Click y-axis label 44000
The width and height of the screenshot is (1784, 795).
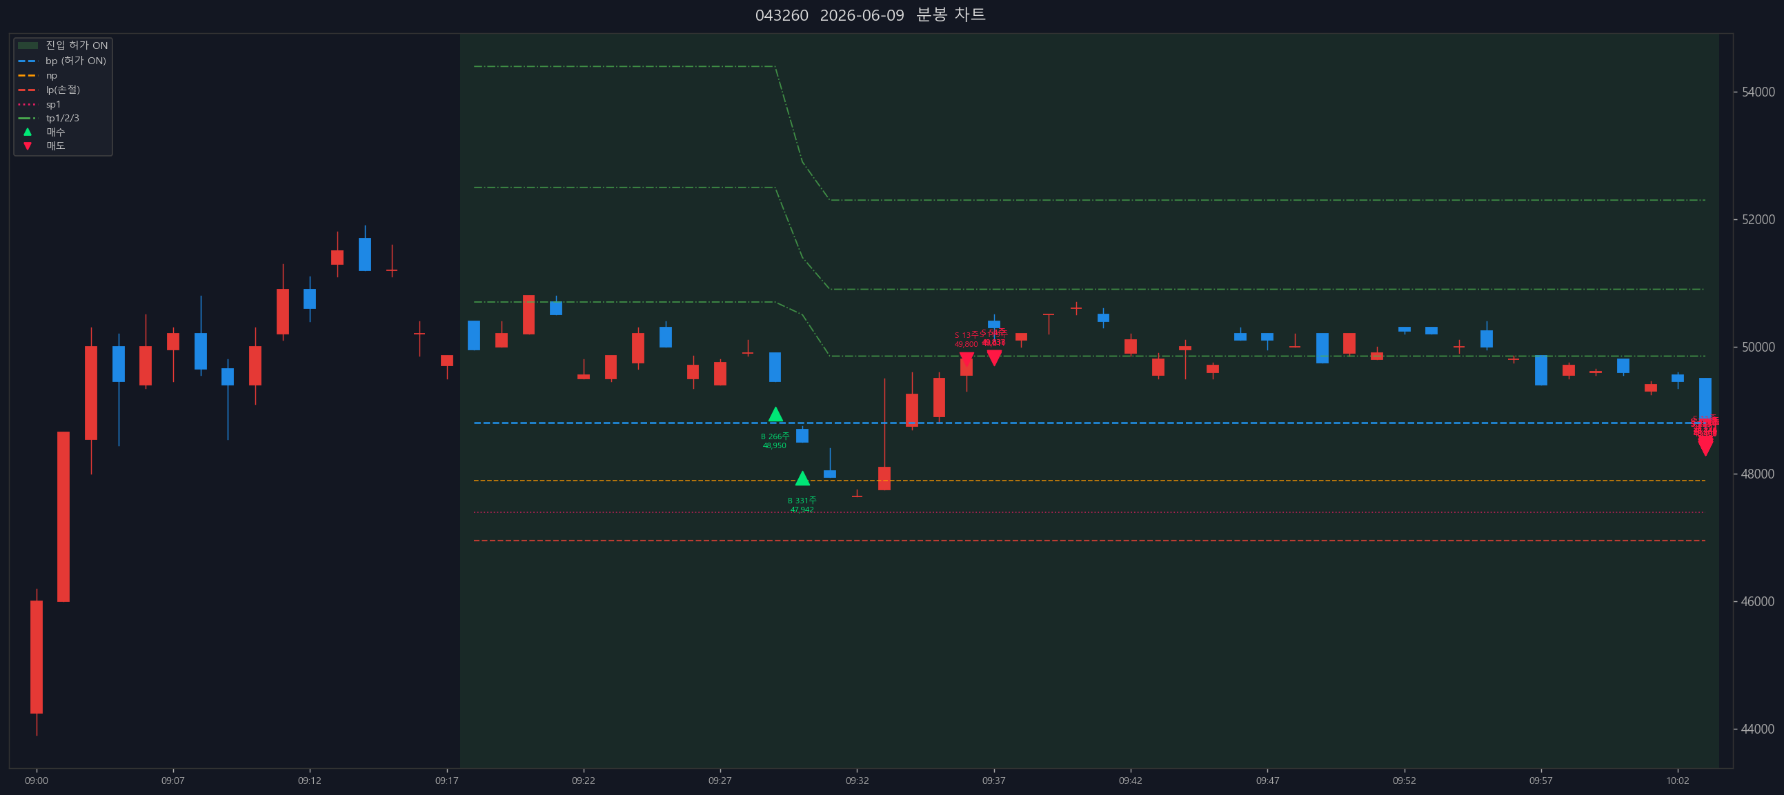1758,729
